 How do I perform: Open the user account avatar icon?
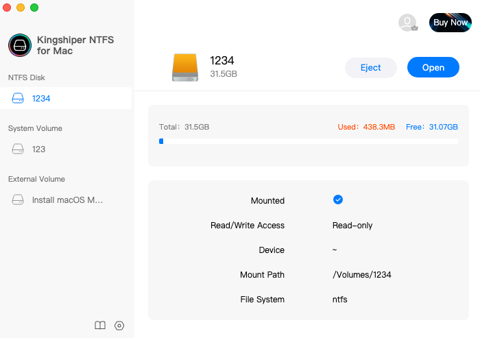coord(408,23)
